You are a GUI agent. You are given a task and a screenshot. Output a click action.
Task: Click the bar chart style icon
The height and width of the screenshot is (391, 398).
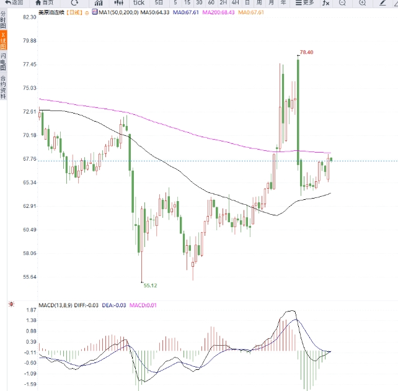pos(98,2)
